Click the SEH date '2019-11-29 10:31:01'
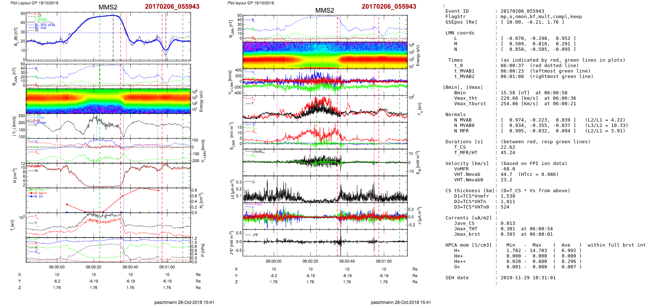 click(x=528, y=278)
